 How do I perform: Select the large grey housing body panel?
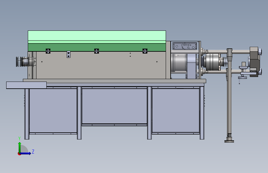coord(101,66)
